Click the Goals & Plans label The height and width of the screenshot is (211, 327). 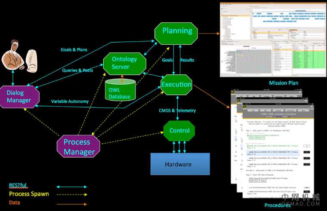(74, 49)
